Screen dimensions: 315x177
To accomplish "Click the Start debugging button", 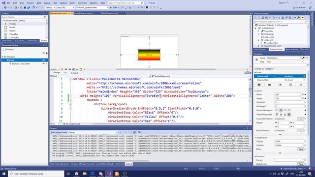I will point(114,7).
